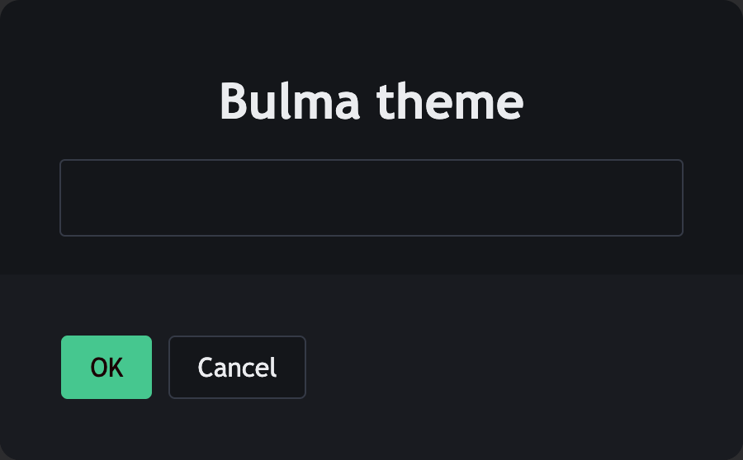
Task: Submit the dialog using OK
Action: click(x=106, y=367)
